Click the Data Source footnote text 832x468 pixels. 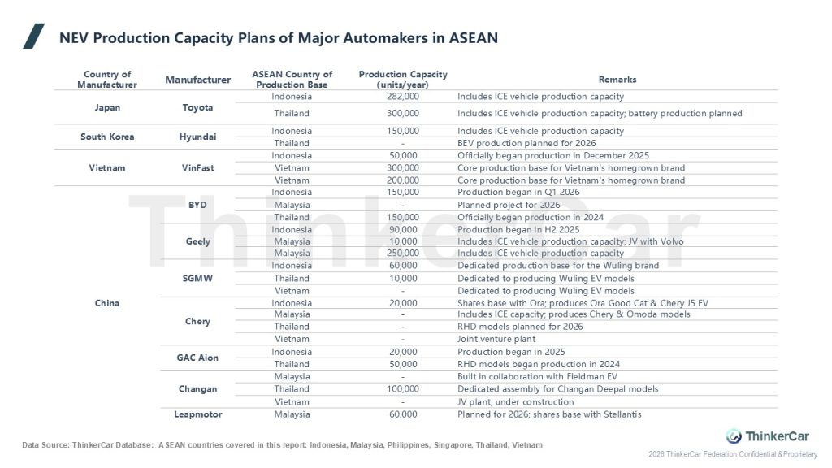282,445
